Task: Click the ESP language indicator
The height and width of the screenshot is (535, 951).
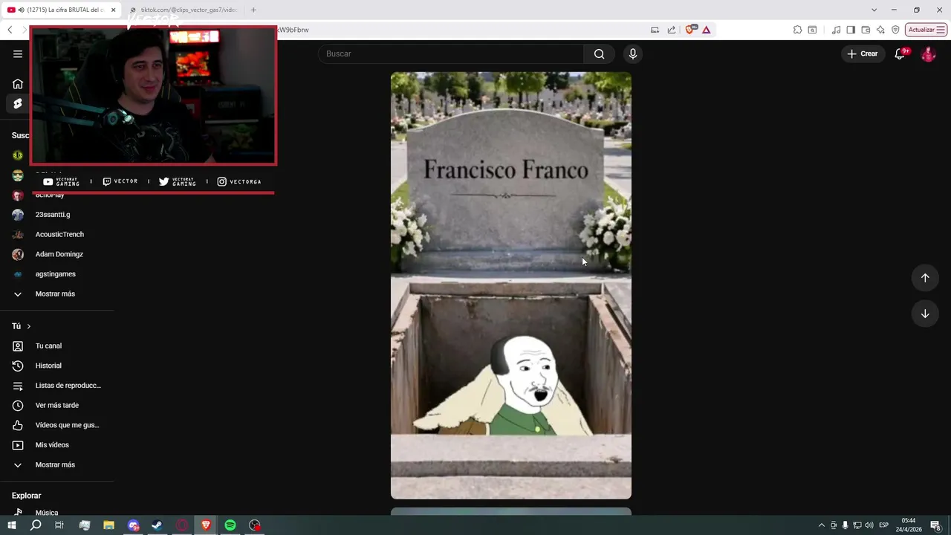Action: click(883, 525)
